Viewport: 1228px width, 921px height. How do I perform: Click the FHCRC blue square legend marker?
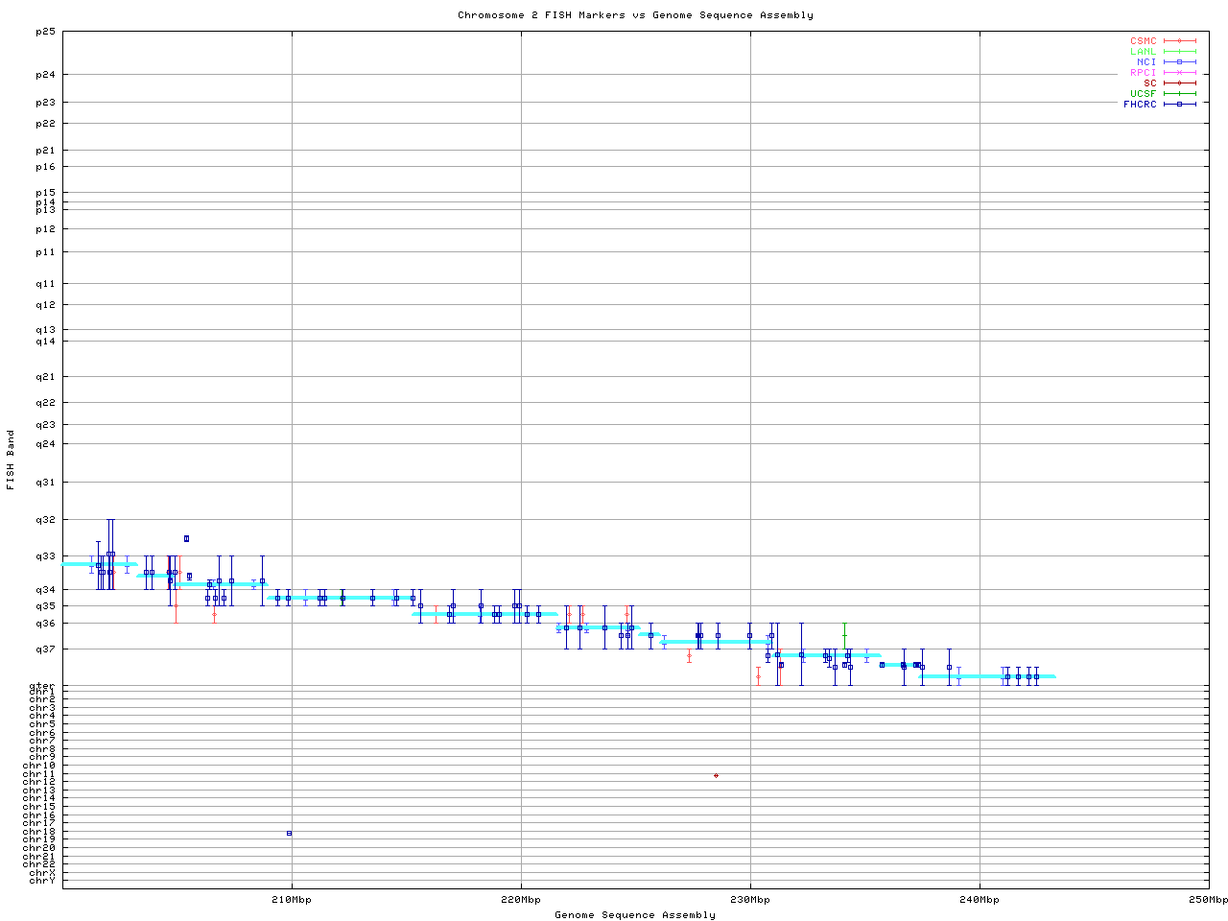pyautogui.click(x=1179, y=105)
